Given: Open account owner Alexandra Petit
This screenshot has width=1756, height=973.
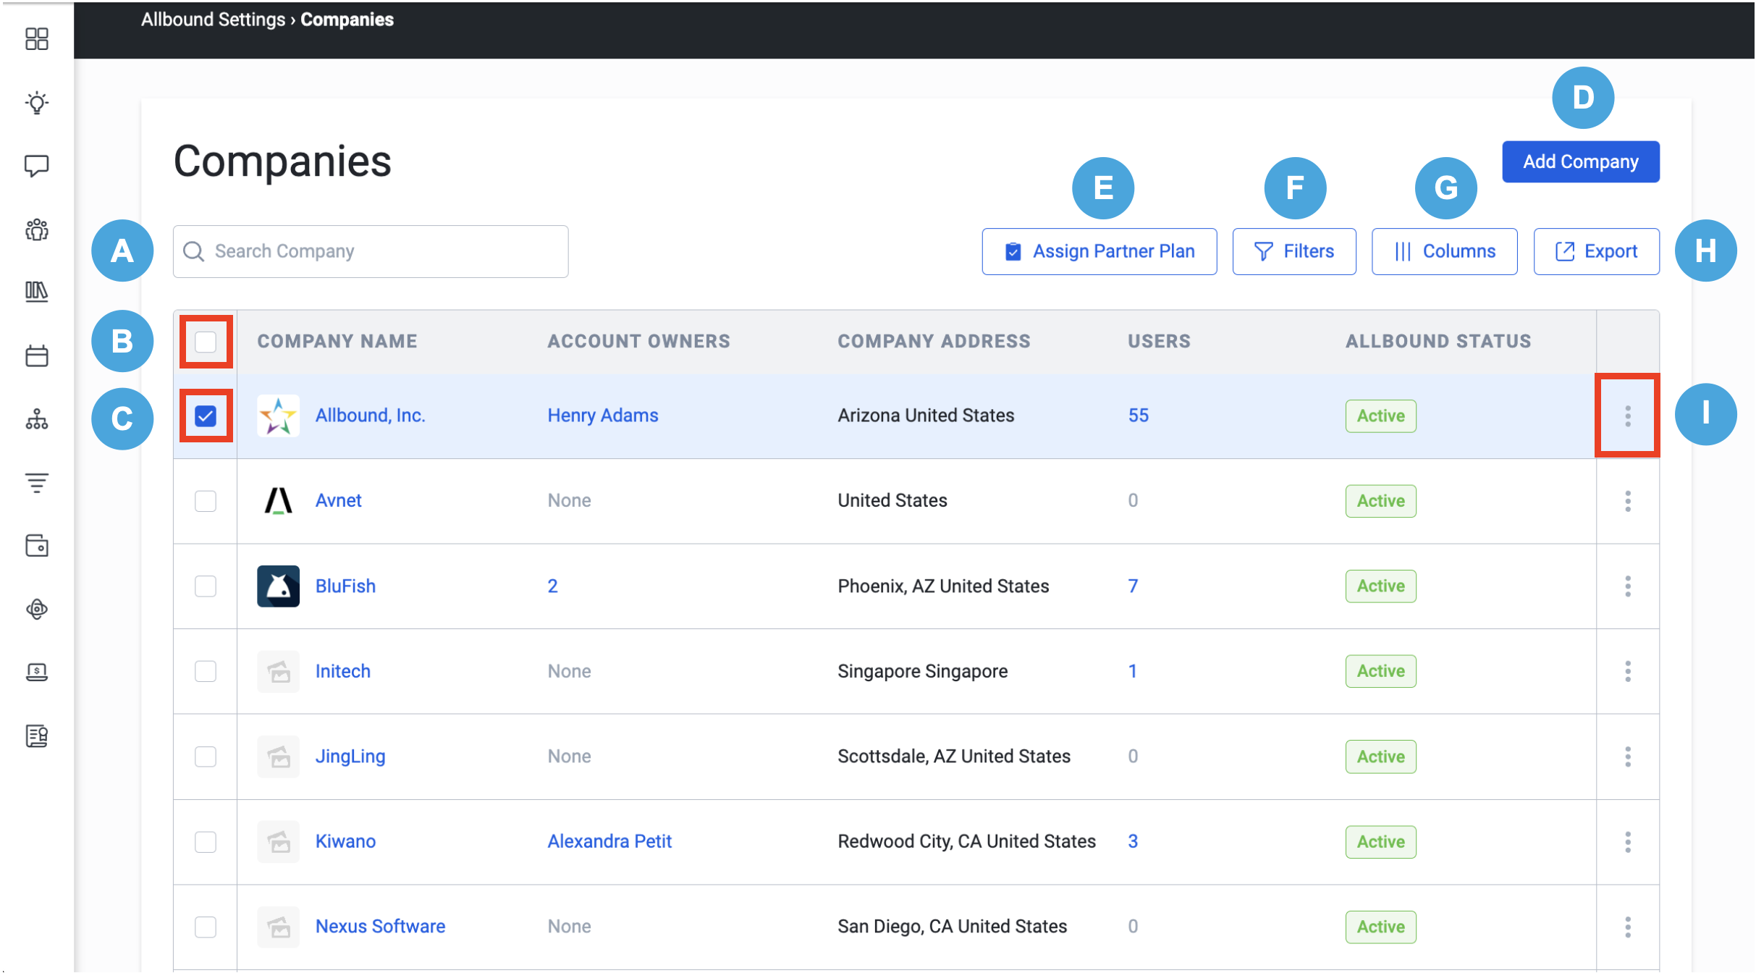Looking at the screenshot, I should point(609,841).
